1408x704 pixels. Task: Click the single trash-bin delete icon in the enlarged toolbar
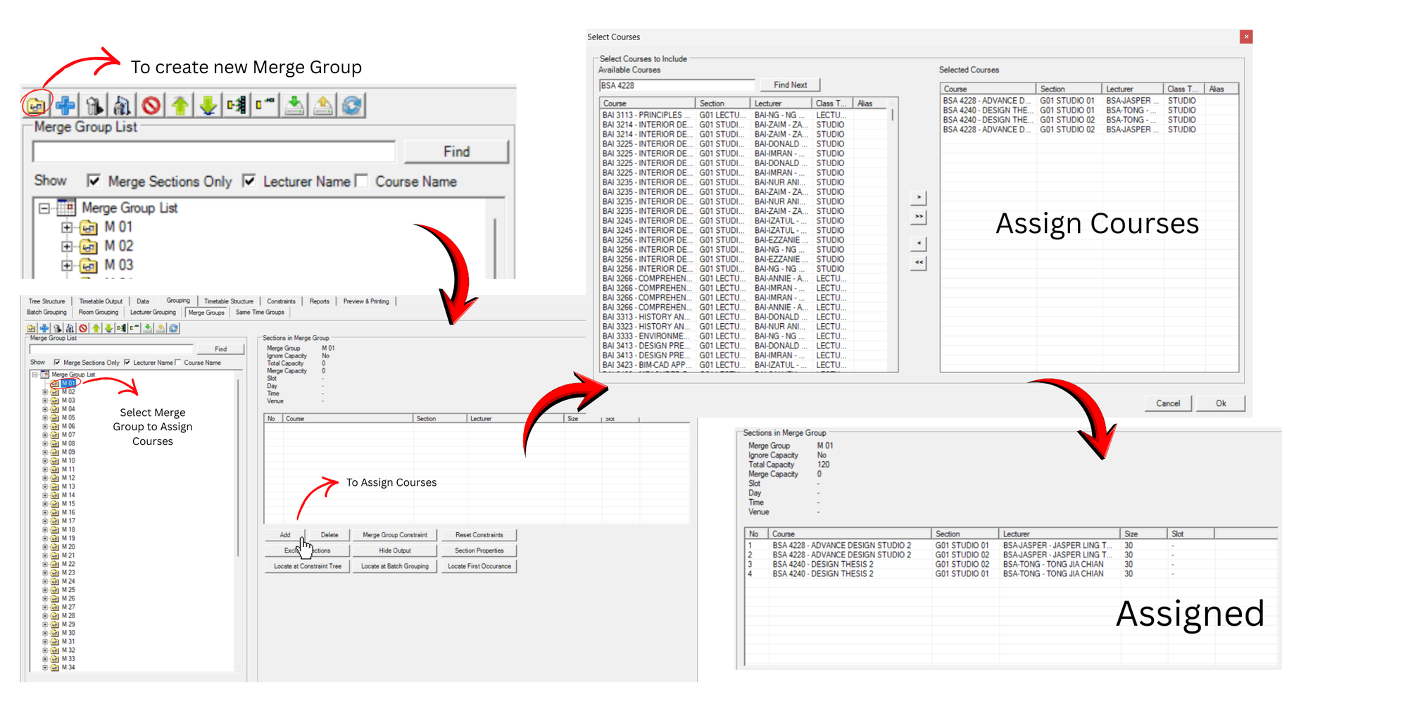[94, 106]
